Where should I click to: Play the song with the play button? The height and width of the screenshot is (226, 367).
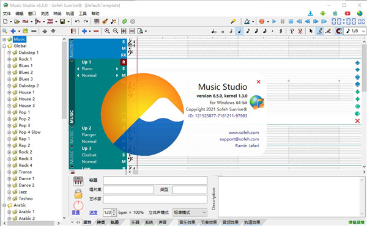click(274, 21)
